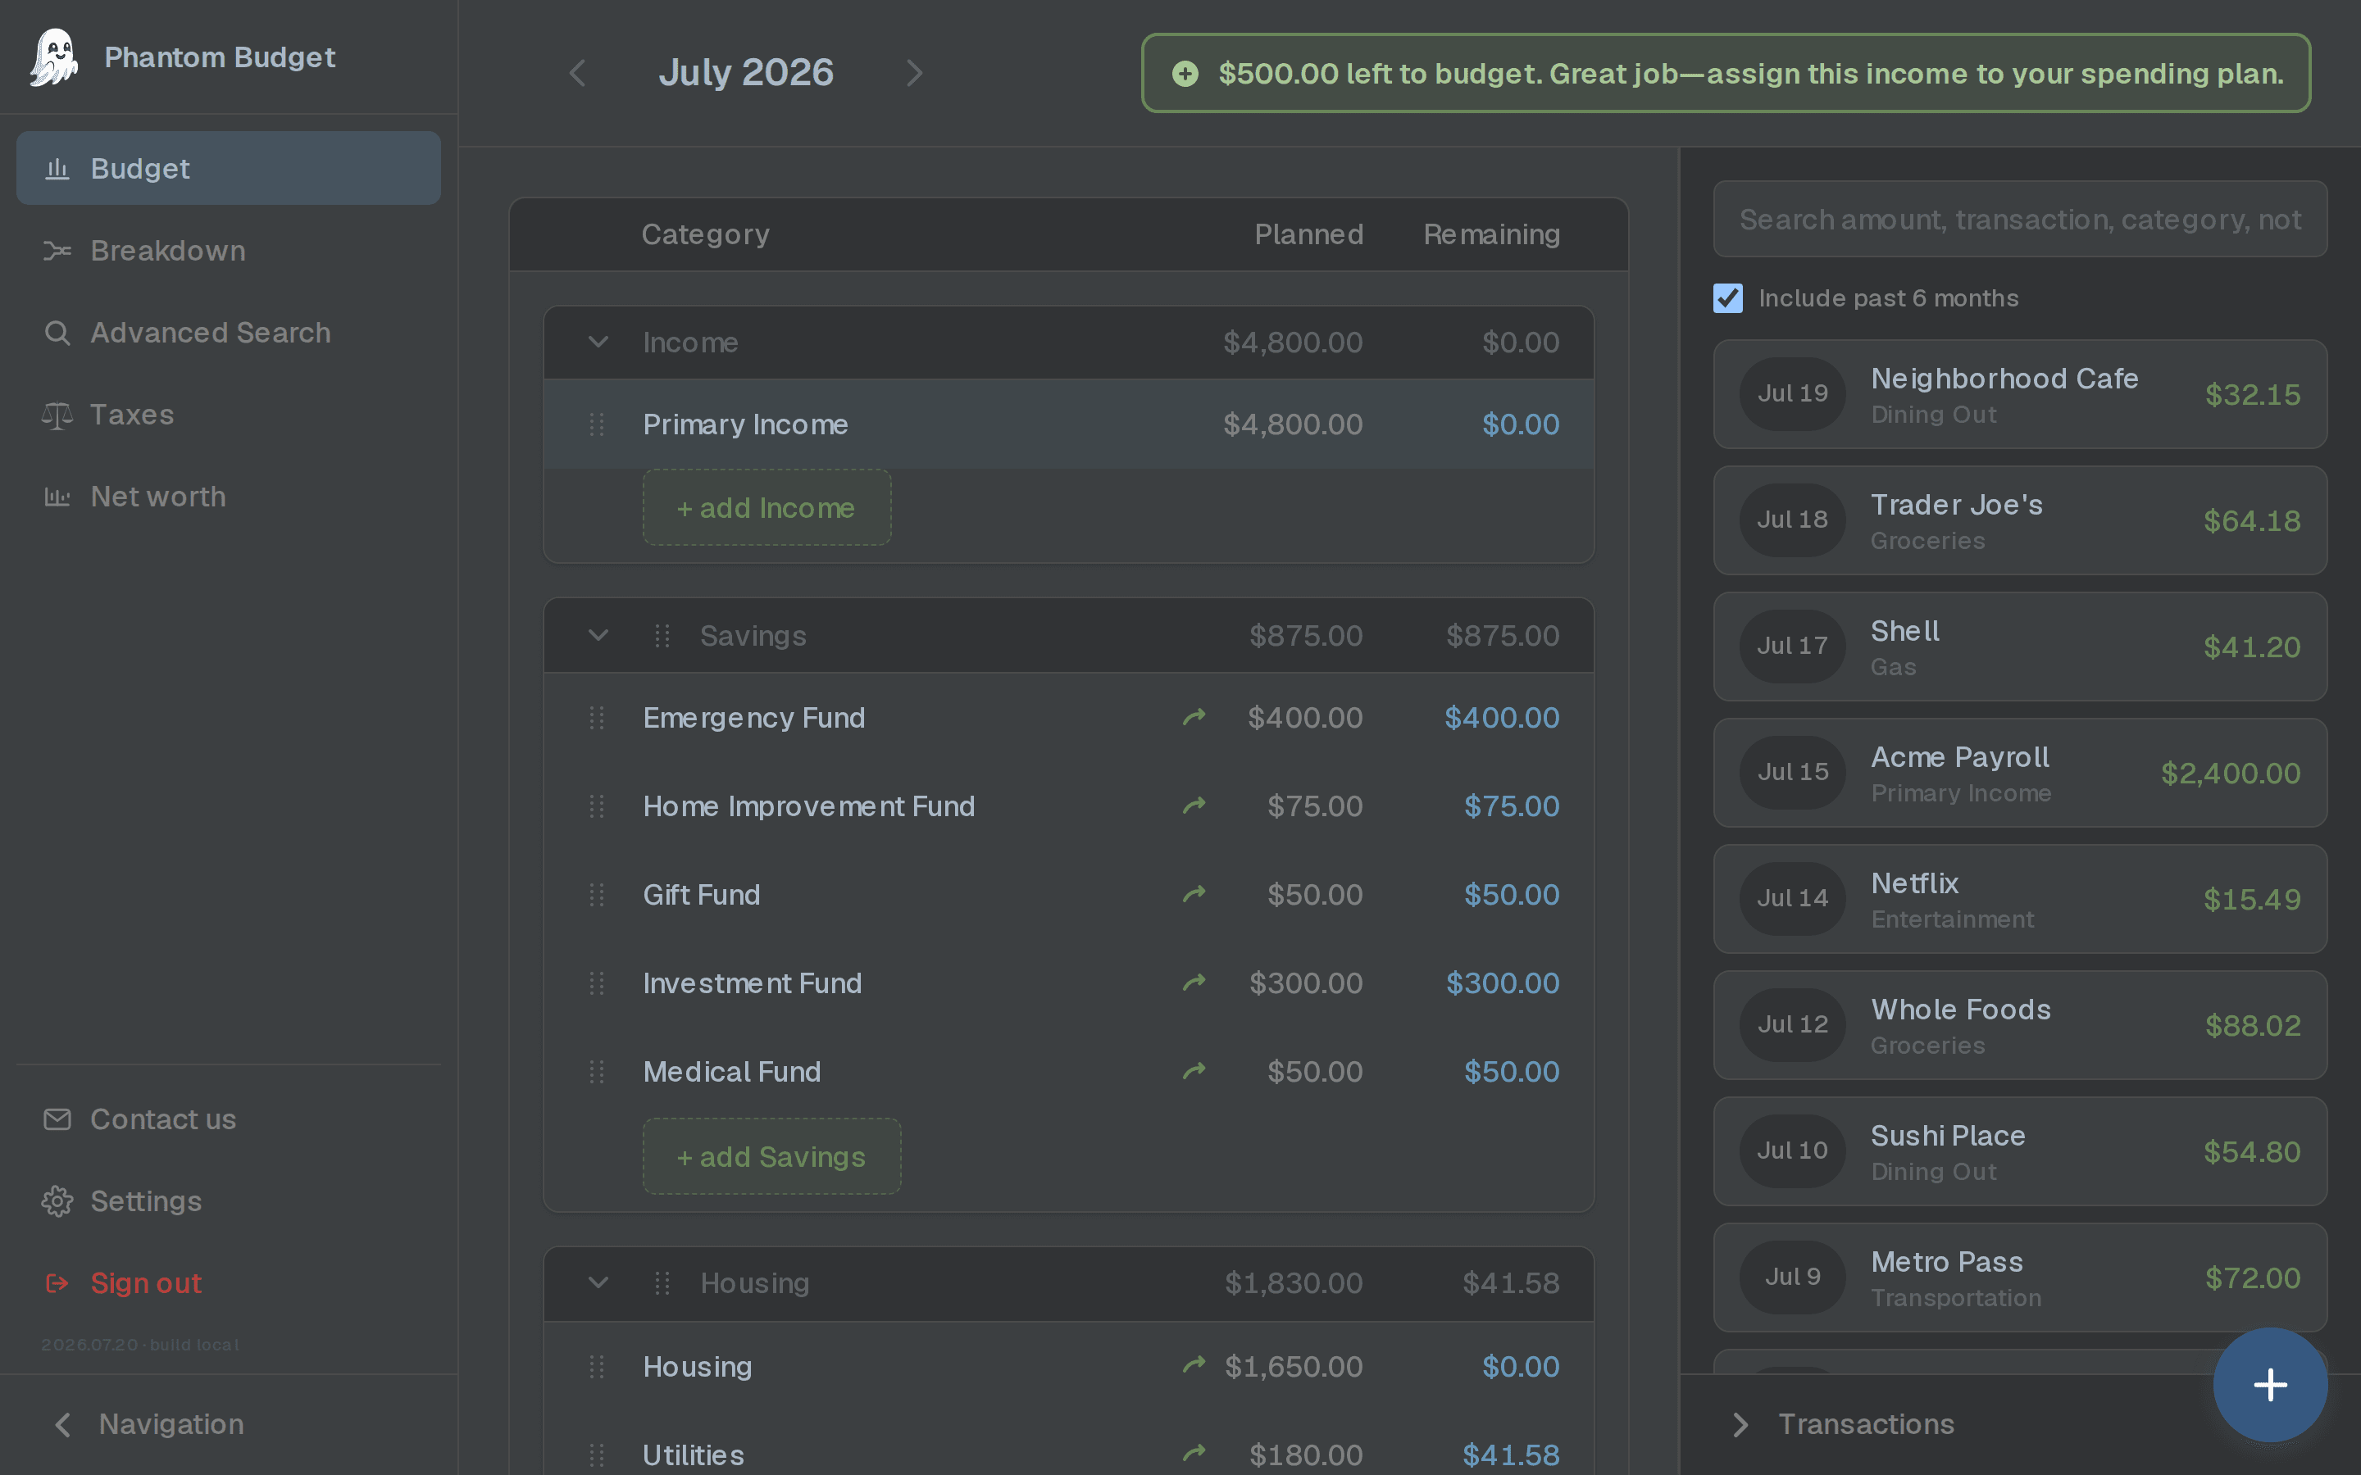Toggle the Transactions panel chevron
Screen dimensions: 2361x1475
(x=1740, y=1425)
